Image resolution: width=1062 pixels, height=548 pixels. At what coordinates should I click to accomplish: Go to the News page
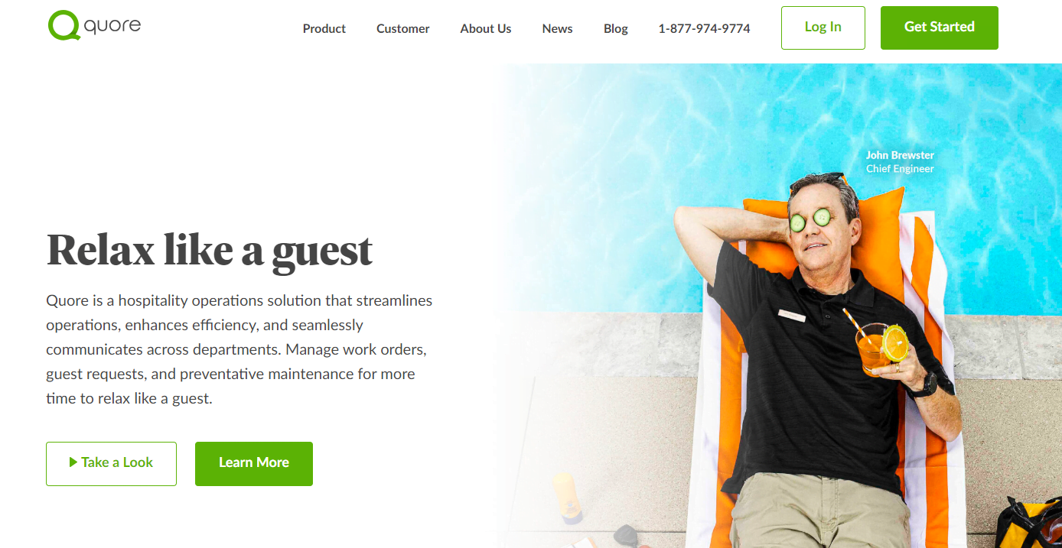click(x=558, y=28)
